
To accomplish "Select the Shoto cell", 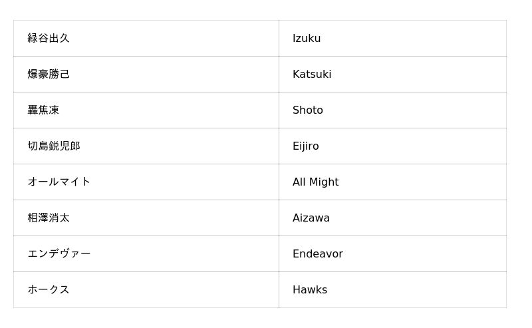I will (x=308, y=110).
